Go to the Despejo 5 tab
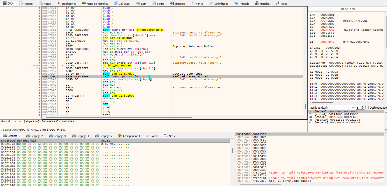The image size is (387, 186). coord(103,136)
